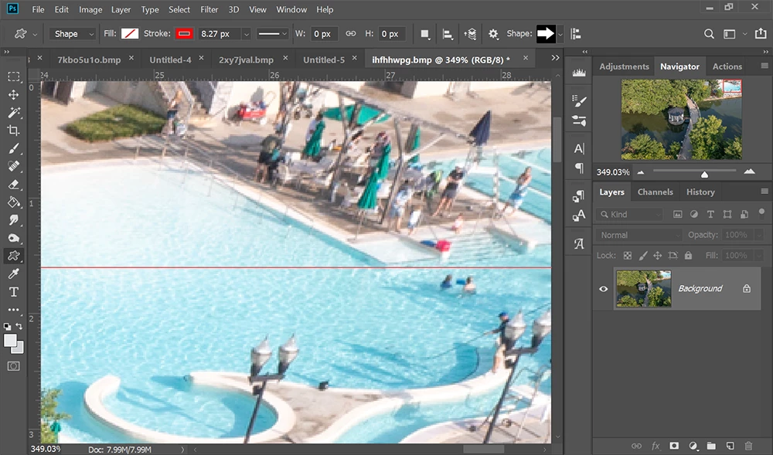Select the Crop tool
The width and height of the screenshot is (773, 455).
click(14, 131)
